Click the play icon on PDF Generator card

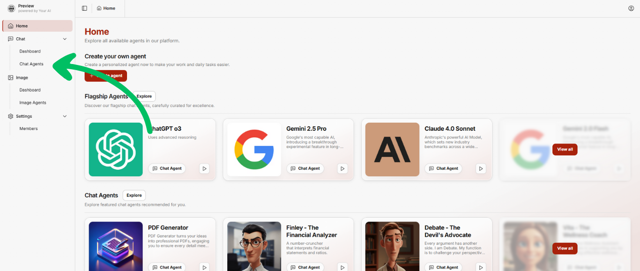coord(204,267)
